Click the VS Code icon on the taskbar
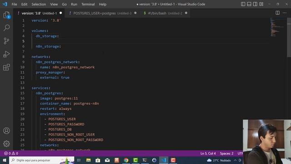Screen dimensions: 291x164 [x=164, y=160]
